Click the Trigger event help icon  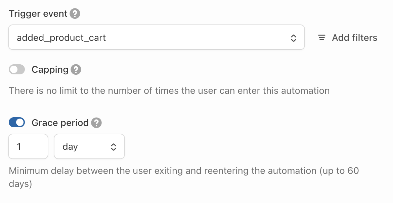coord(75,14)
